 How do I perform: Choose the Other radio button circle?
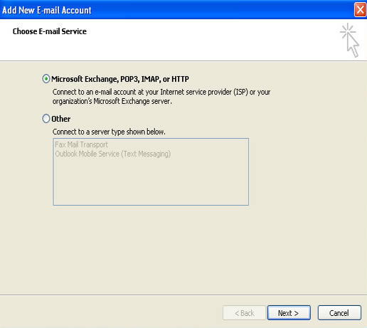[x=46, y=119]
